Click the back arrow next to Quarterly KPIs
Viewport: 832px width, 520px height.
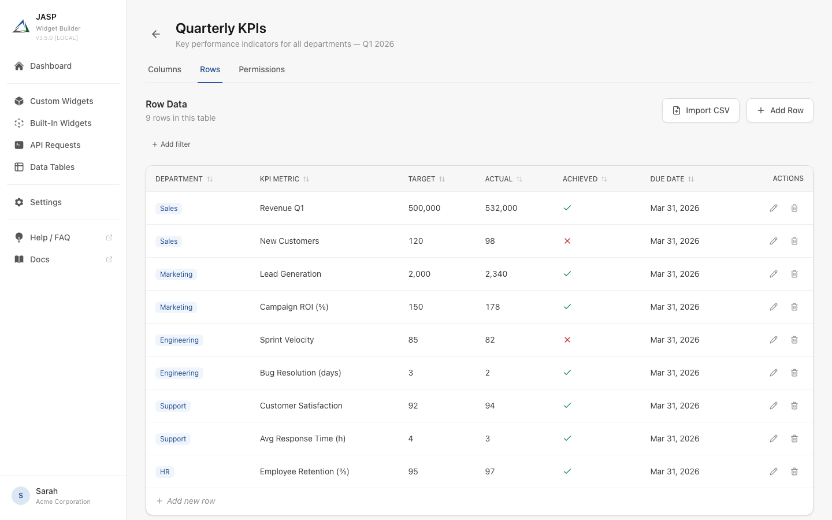click(155, 34)
